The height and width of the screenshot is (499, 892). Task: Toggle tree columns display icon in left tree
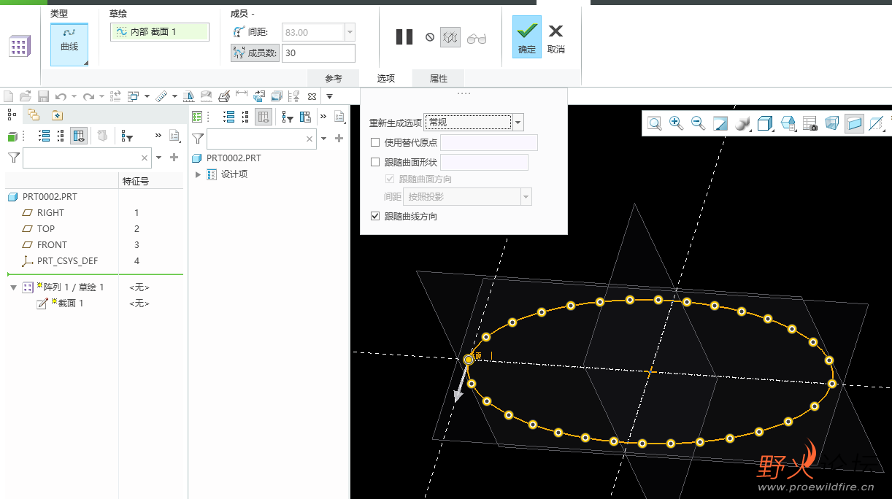pos(80,136)
